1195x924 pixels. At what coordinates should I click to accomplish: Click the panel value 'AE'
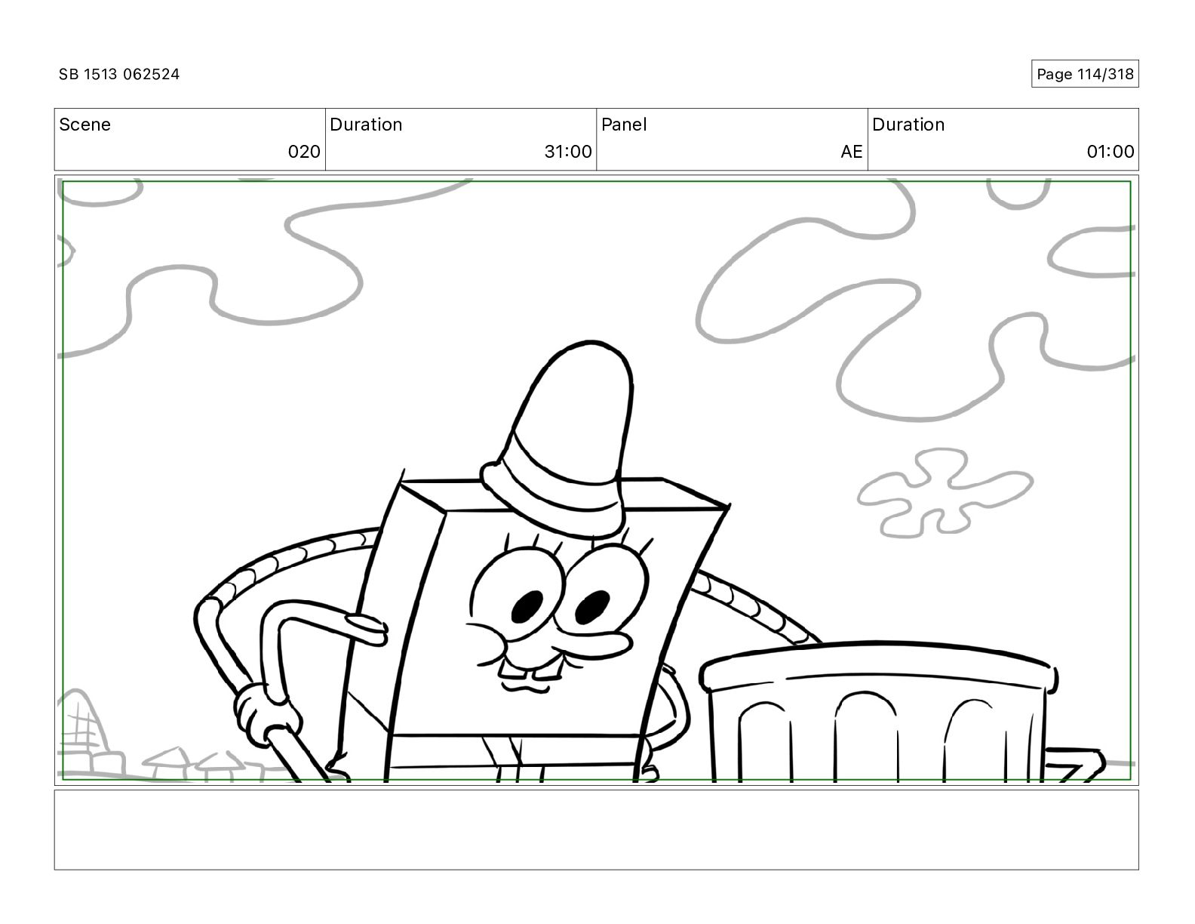852,152
